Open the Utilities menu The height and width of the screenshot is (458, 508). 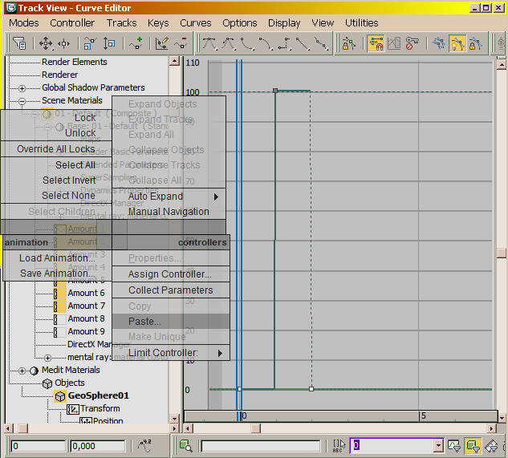coord(362,23)
